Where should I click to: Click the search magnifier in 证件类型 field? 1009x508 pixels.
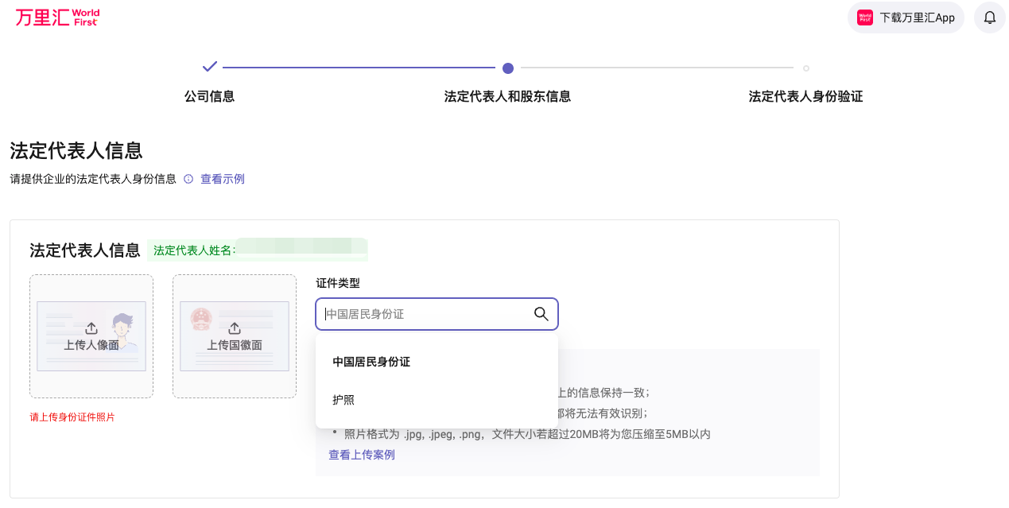point(541,314)
